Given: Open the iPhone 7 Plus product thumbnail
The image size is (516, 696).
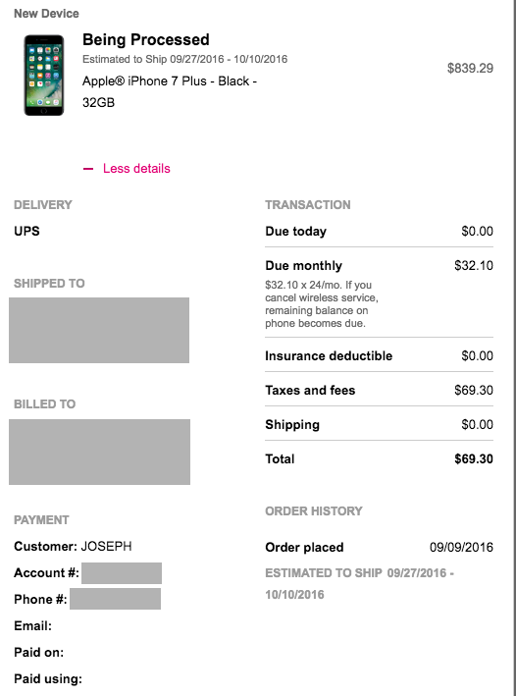Looking at the screenshot, I should coord(44,75).
